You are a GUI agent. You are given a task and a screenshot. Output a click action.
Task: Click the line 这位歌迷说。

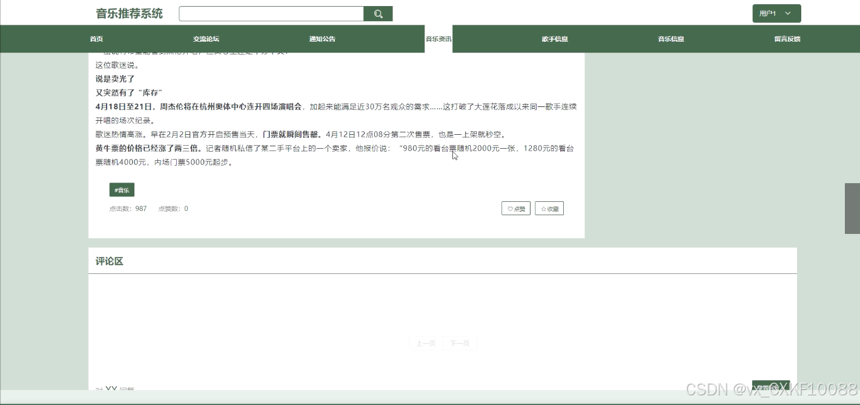coord(117,65)
